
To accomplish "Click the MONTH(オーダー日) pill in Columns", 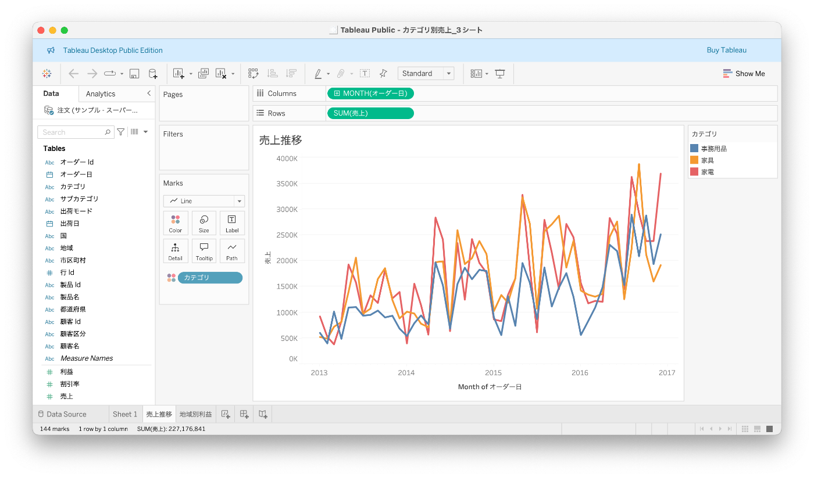I will 371,94.
